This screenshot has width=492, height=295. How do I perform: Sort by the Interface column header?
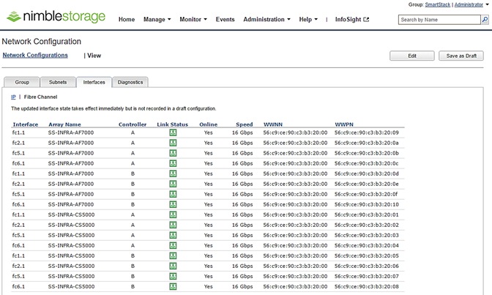[26, 124]
